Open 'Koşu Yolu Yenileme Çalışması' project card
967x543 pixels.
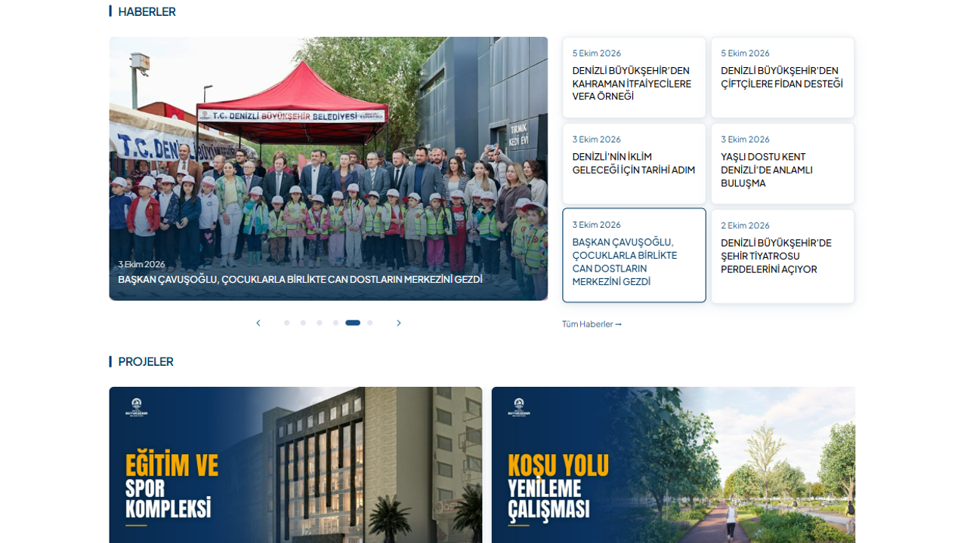pyautogui.click(x=673, y=465)
